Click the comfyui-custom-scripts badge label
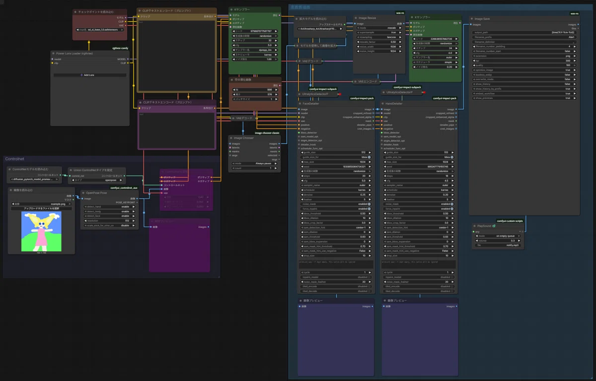596x381 pixels. [x=510, y=221]
